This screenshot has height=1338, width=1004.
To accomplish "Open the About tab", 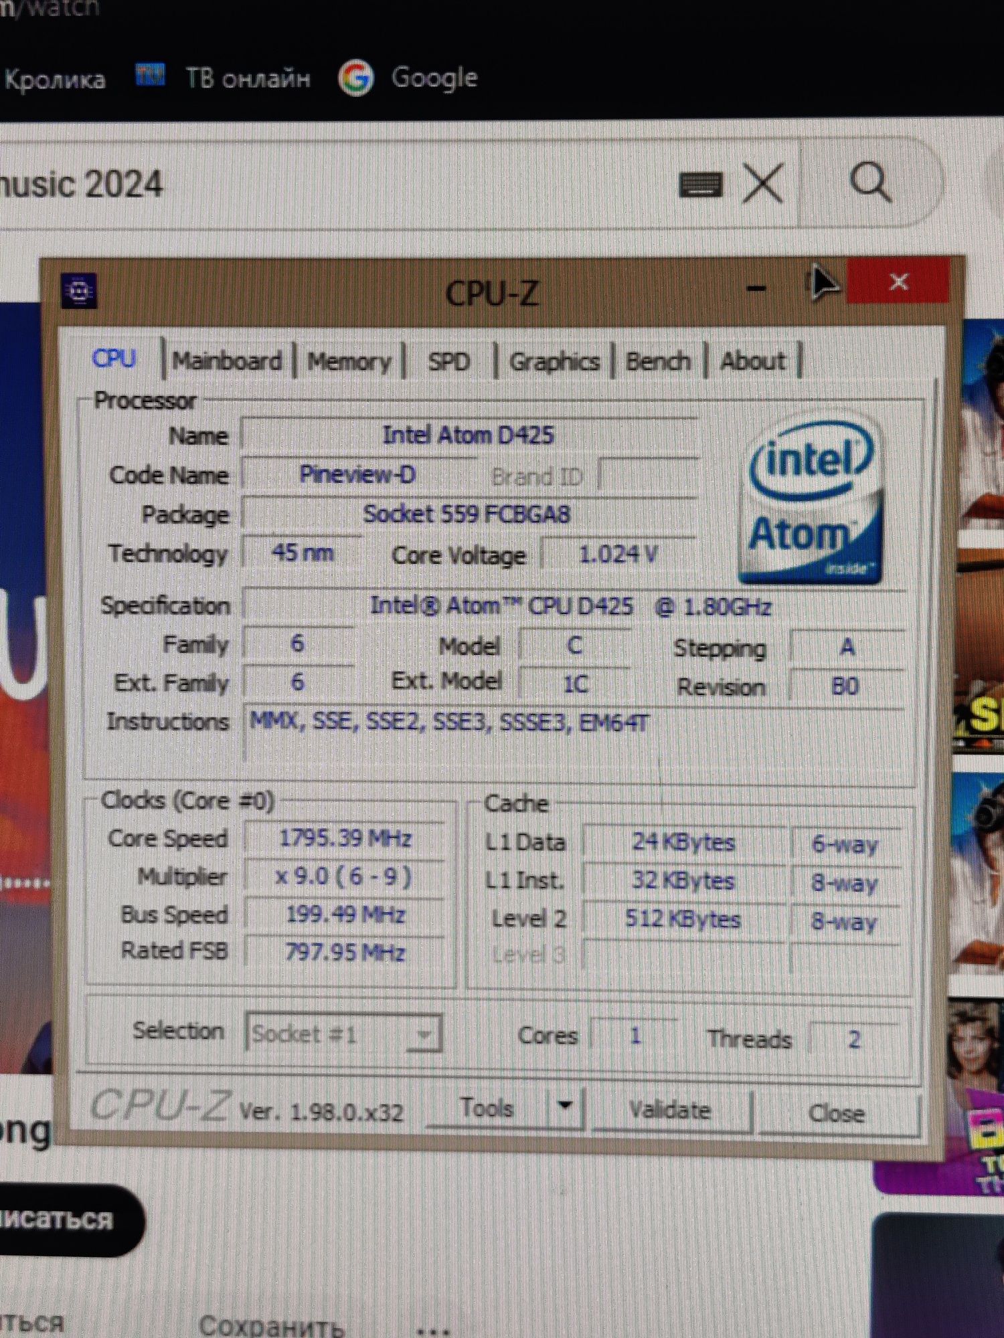I will pyautogui.click(x=752, y=361).
